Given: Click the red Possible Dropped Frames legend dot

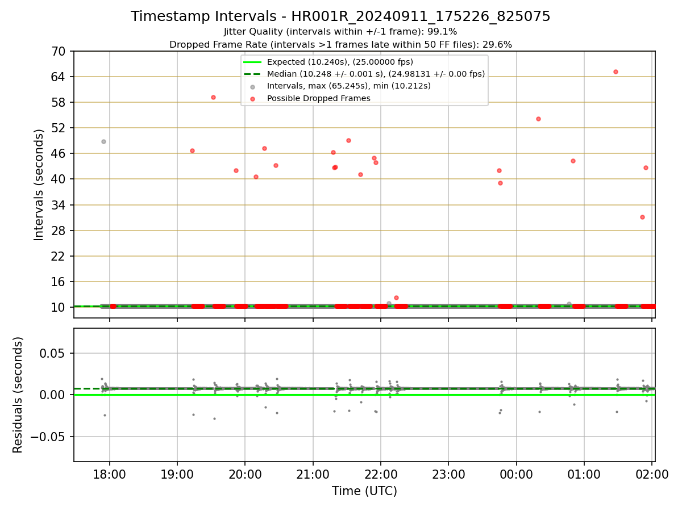Looking at the screenshot, I should (x=252, y=98).
